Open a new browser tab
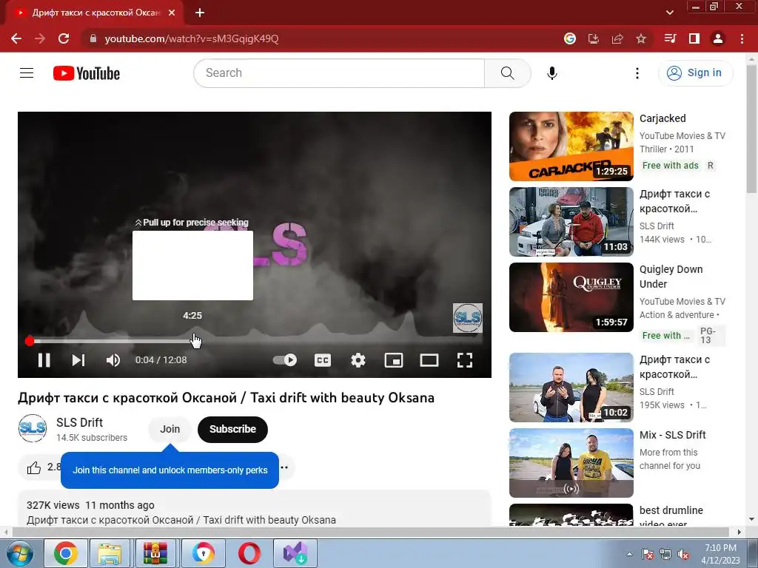This screenshot has height=568, width=758. coord(200,13)
